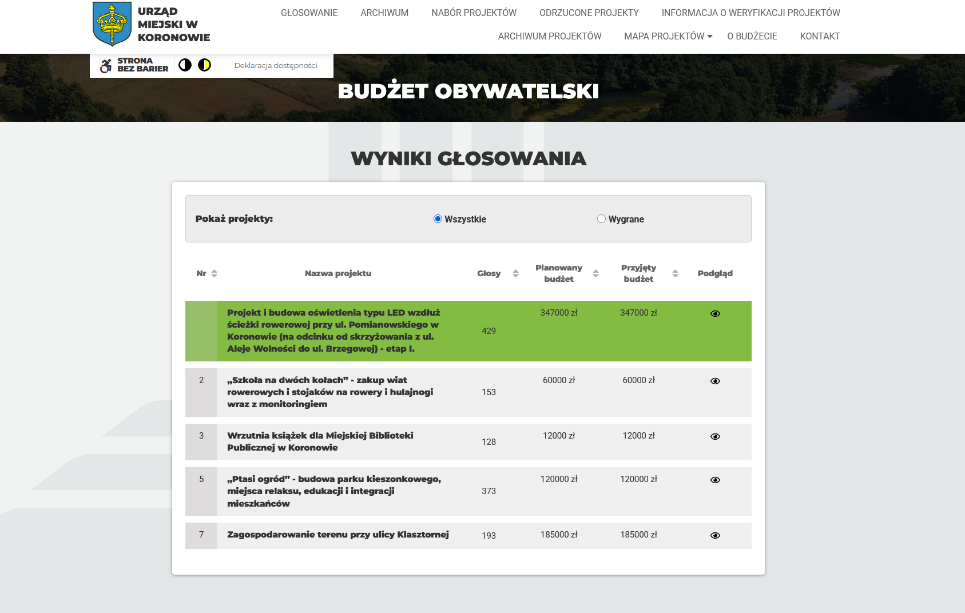Open the Głosowanie menu item
The height and width of the screenshot is (613, 965).
(x=309, y=13)
